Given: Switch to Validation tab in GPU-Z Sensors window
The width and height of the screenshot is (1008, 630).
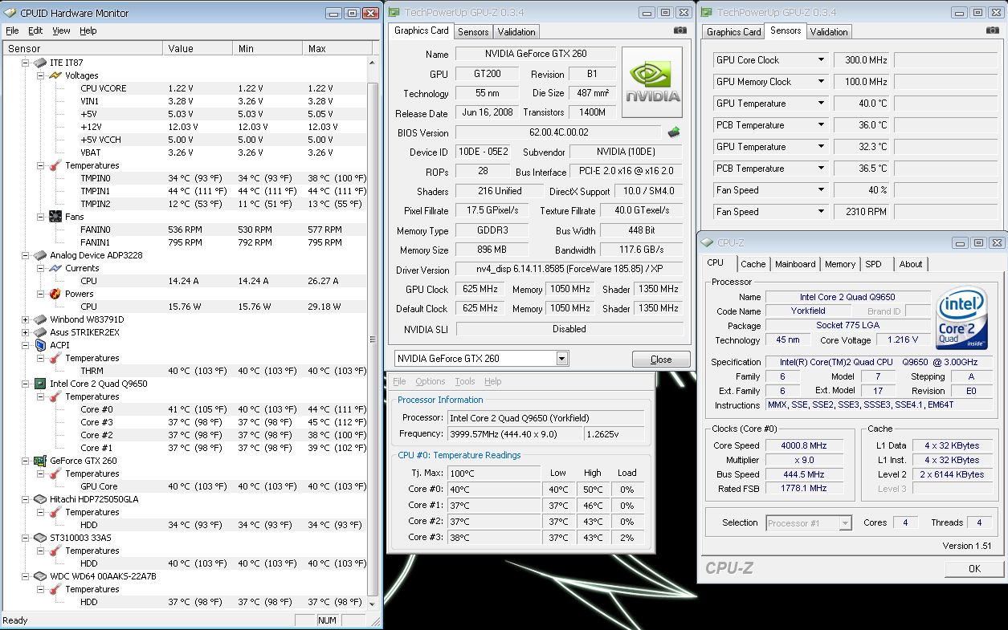Looking at the screenshot, I should (x=829, y=32).
